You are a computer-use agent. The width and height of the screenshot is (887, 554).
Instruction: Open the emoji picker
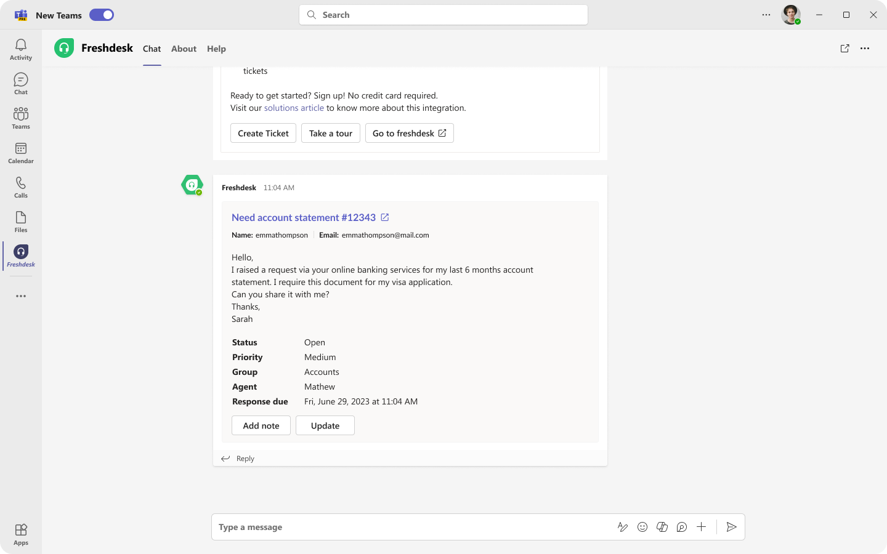[x=642, y=527]
